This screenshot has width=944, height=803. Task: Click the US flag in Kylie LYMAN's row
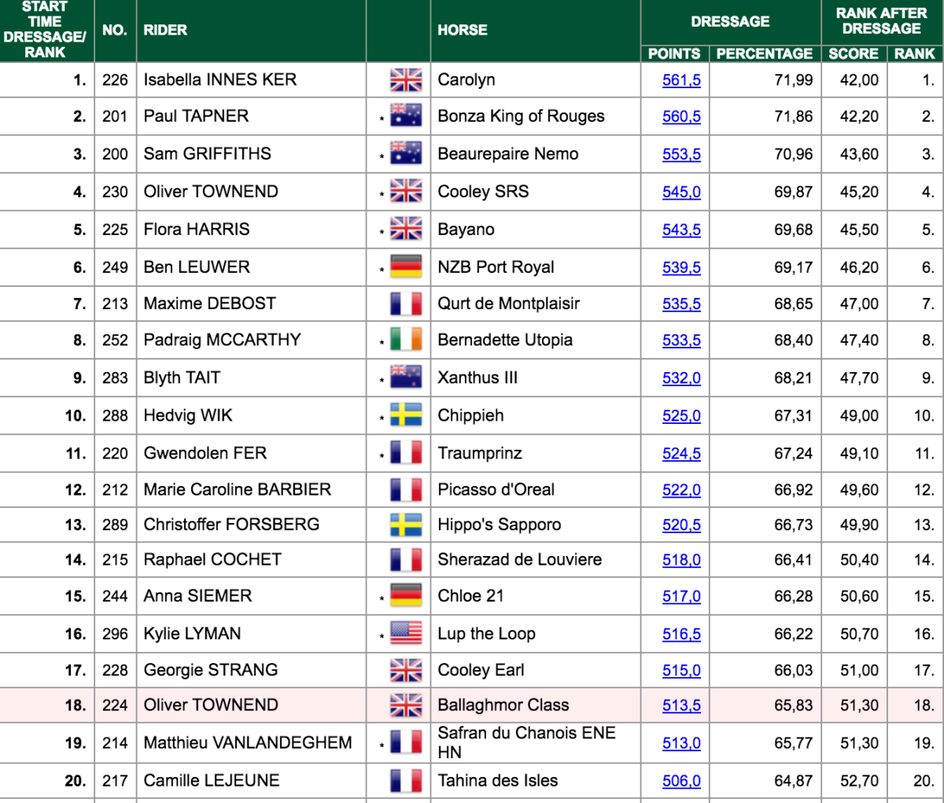coord(406,633)
